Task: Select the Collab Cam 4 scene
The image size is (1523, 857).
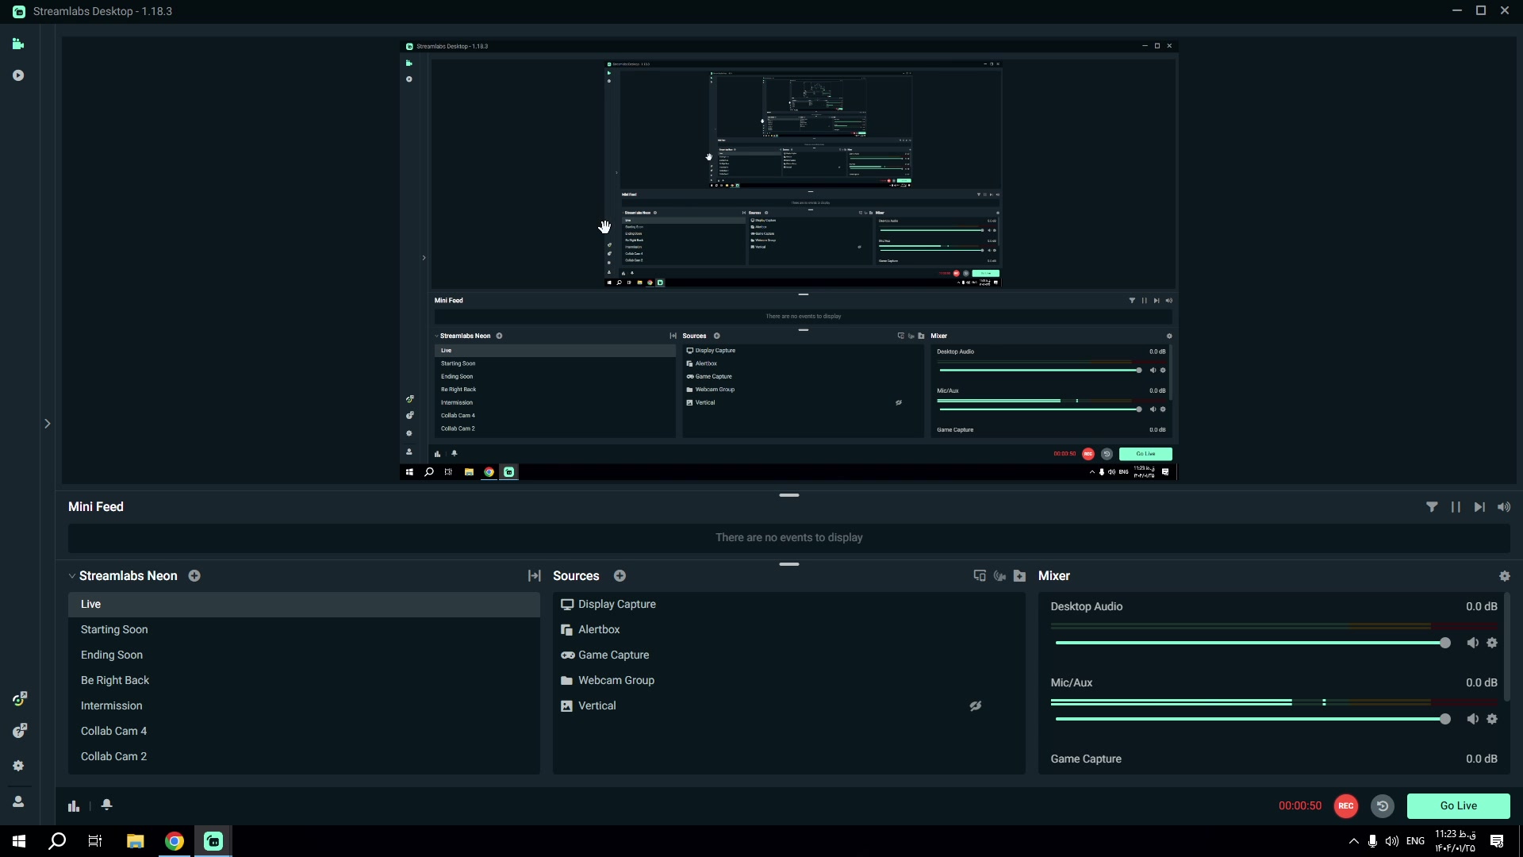Action: 304,732
